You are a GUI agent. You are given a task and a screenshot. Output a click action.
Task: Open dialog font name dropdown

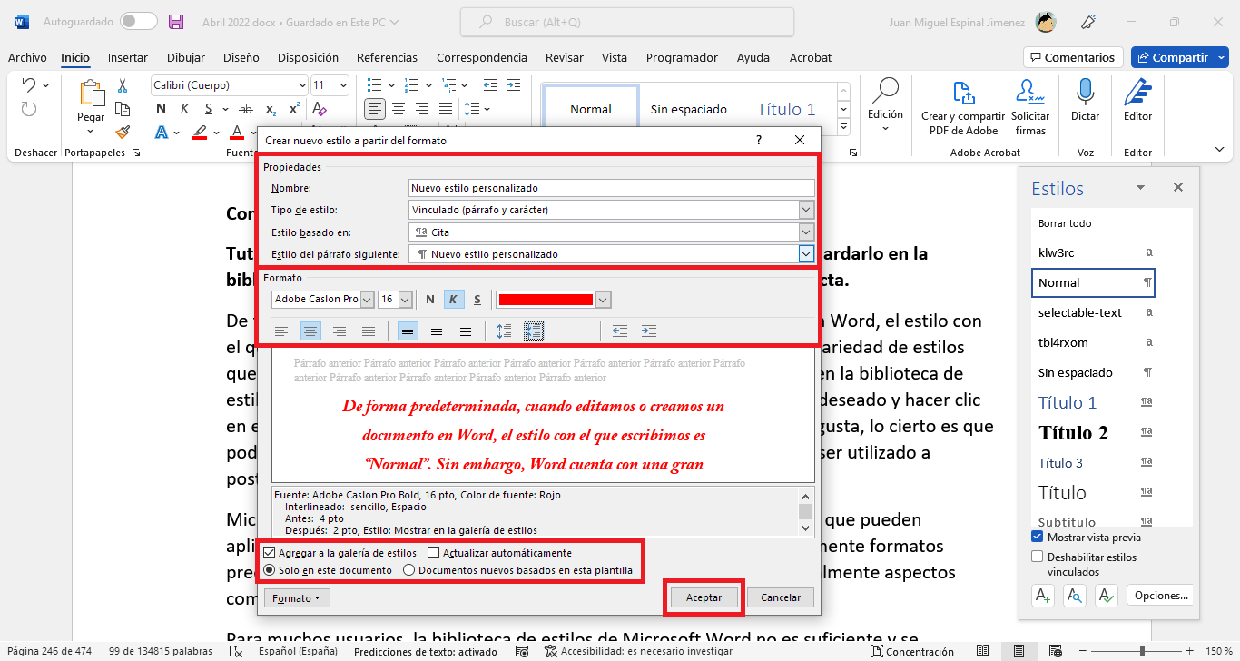pos(367,300)
